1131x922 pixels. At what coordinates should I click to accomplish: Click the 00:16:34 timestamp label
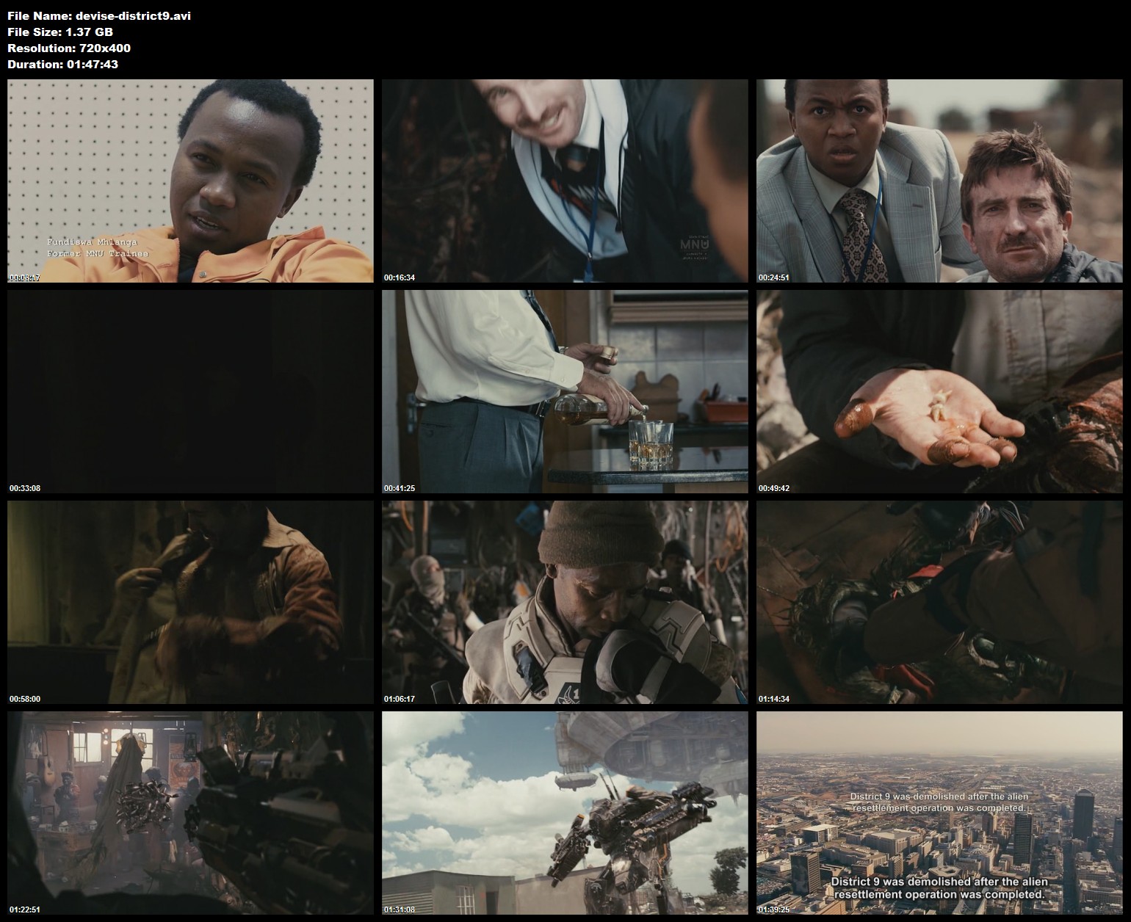point(400,277)
